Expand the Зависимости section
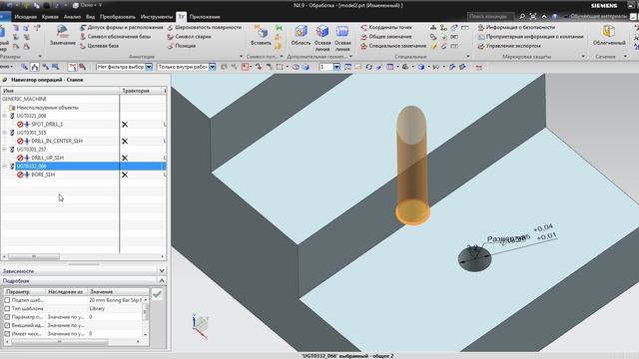Screen dimensions: 639x359 coord(162,270)
